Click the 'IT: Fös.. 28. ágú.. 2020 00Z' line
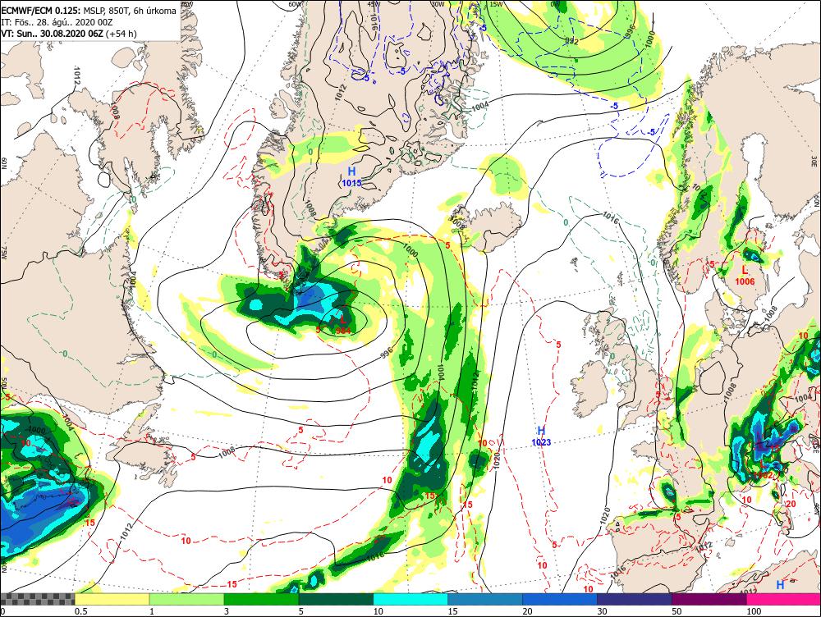Viewport: 821px width, 617px height. tap(57, 22)
